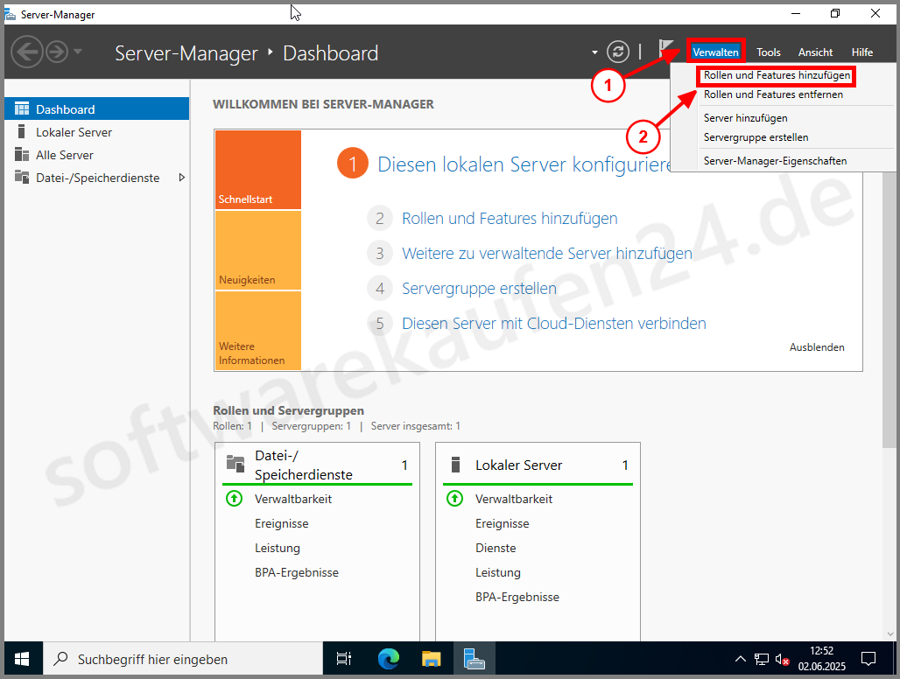Open the navigation history dropdown arrow
The height and width of the screenshot is (679, 900).
tap(78, 52)
